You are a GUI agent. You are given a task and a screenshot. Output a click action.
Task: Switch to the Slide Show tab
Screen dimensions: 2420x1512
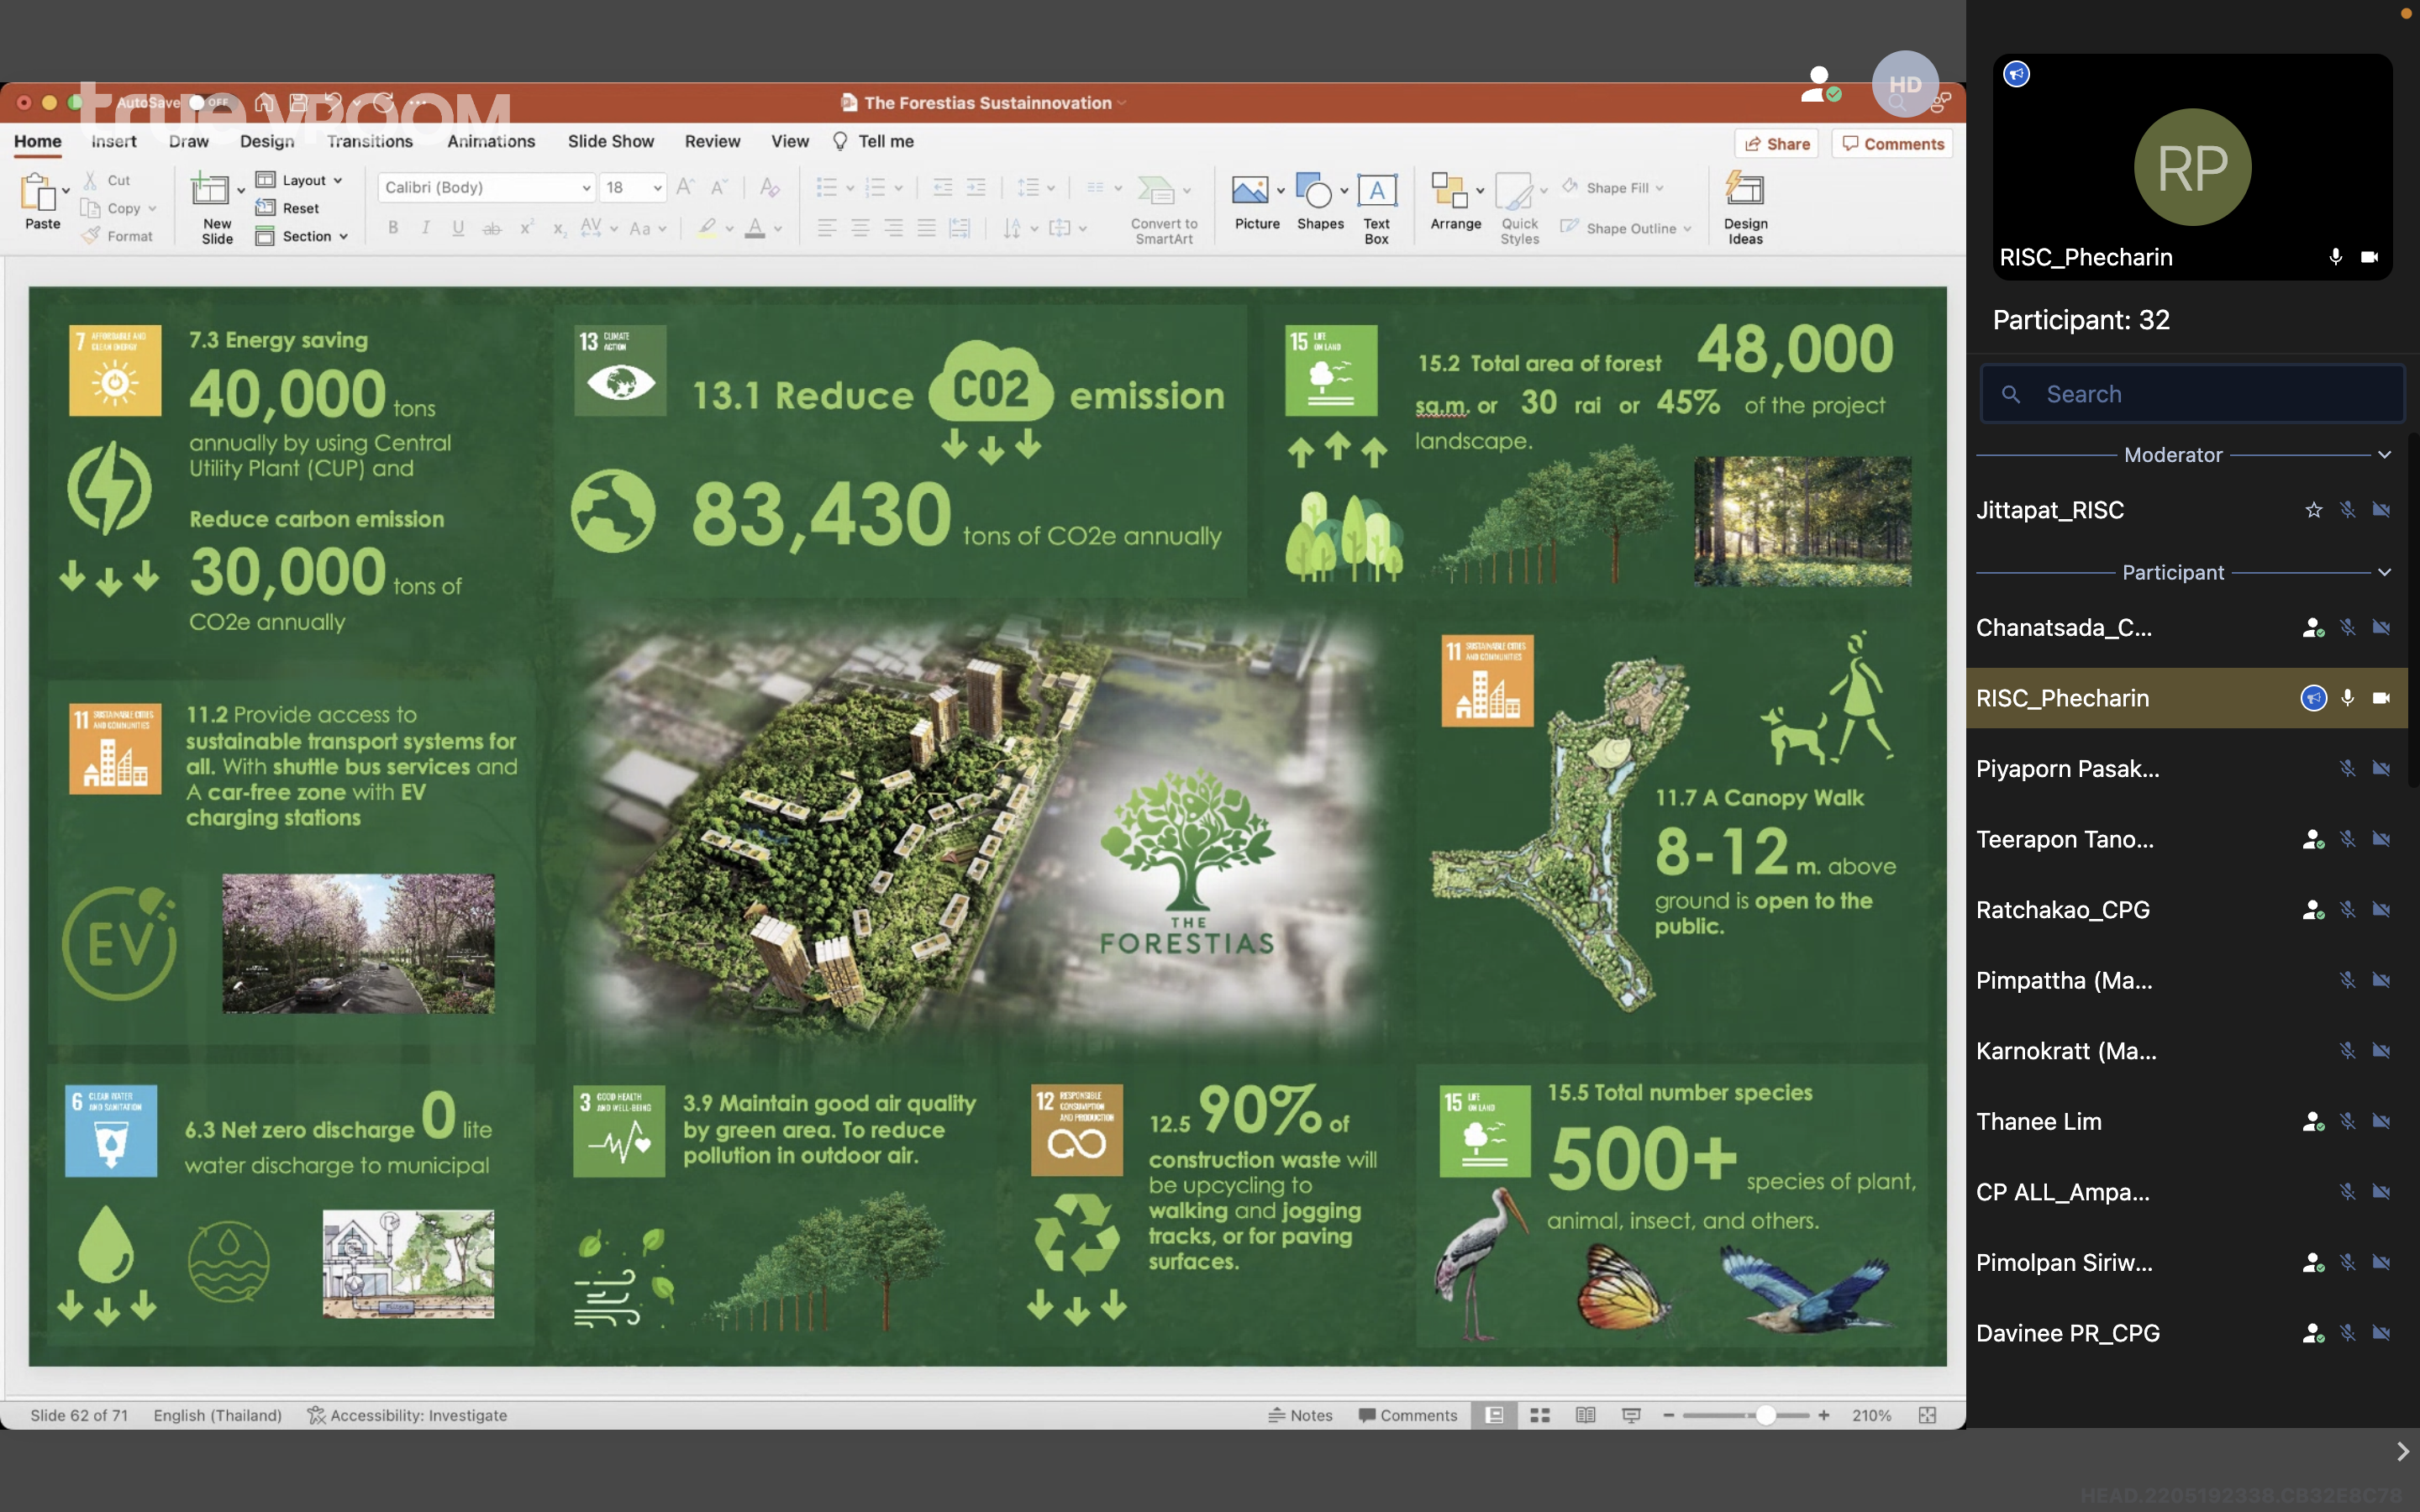610,141
